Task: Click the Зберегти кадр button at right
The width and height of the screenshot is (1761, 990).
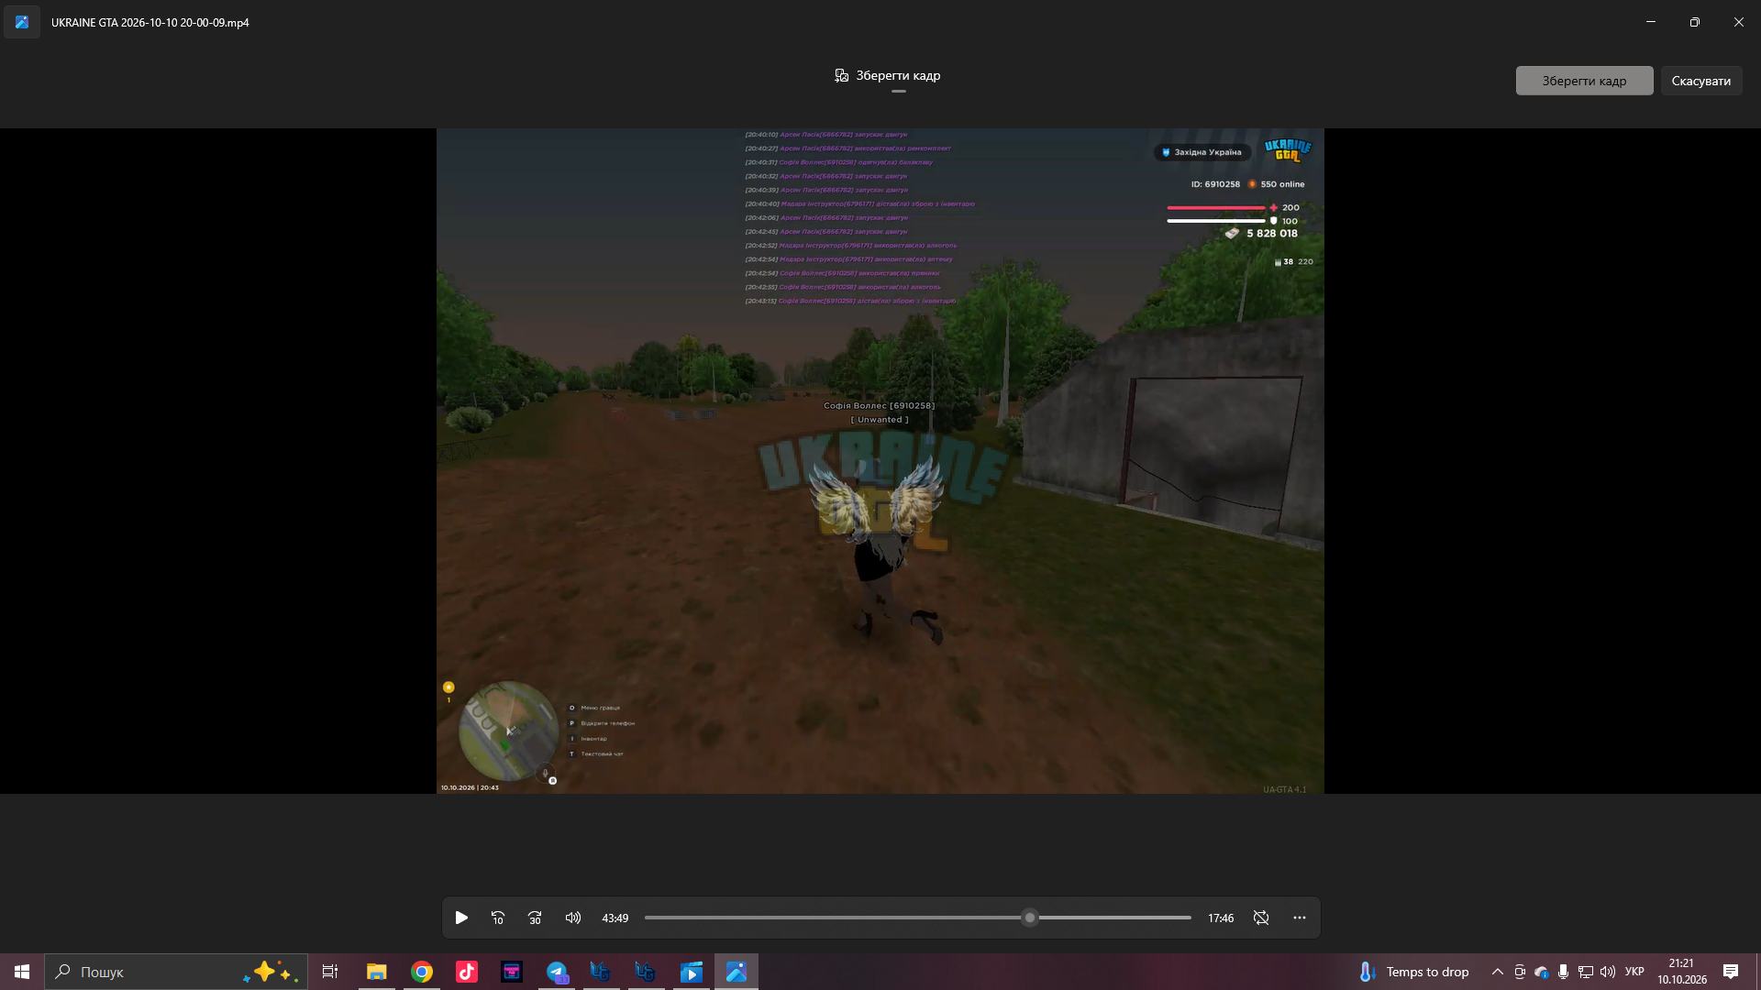Action: [1584, 81]
